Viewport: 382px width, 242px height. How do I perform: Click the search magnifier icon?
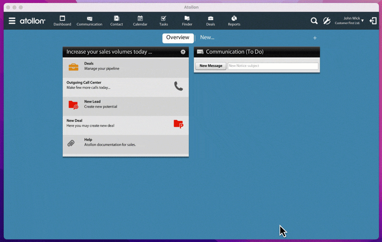tap(314, 21)
